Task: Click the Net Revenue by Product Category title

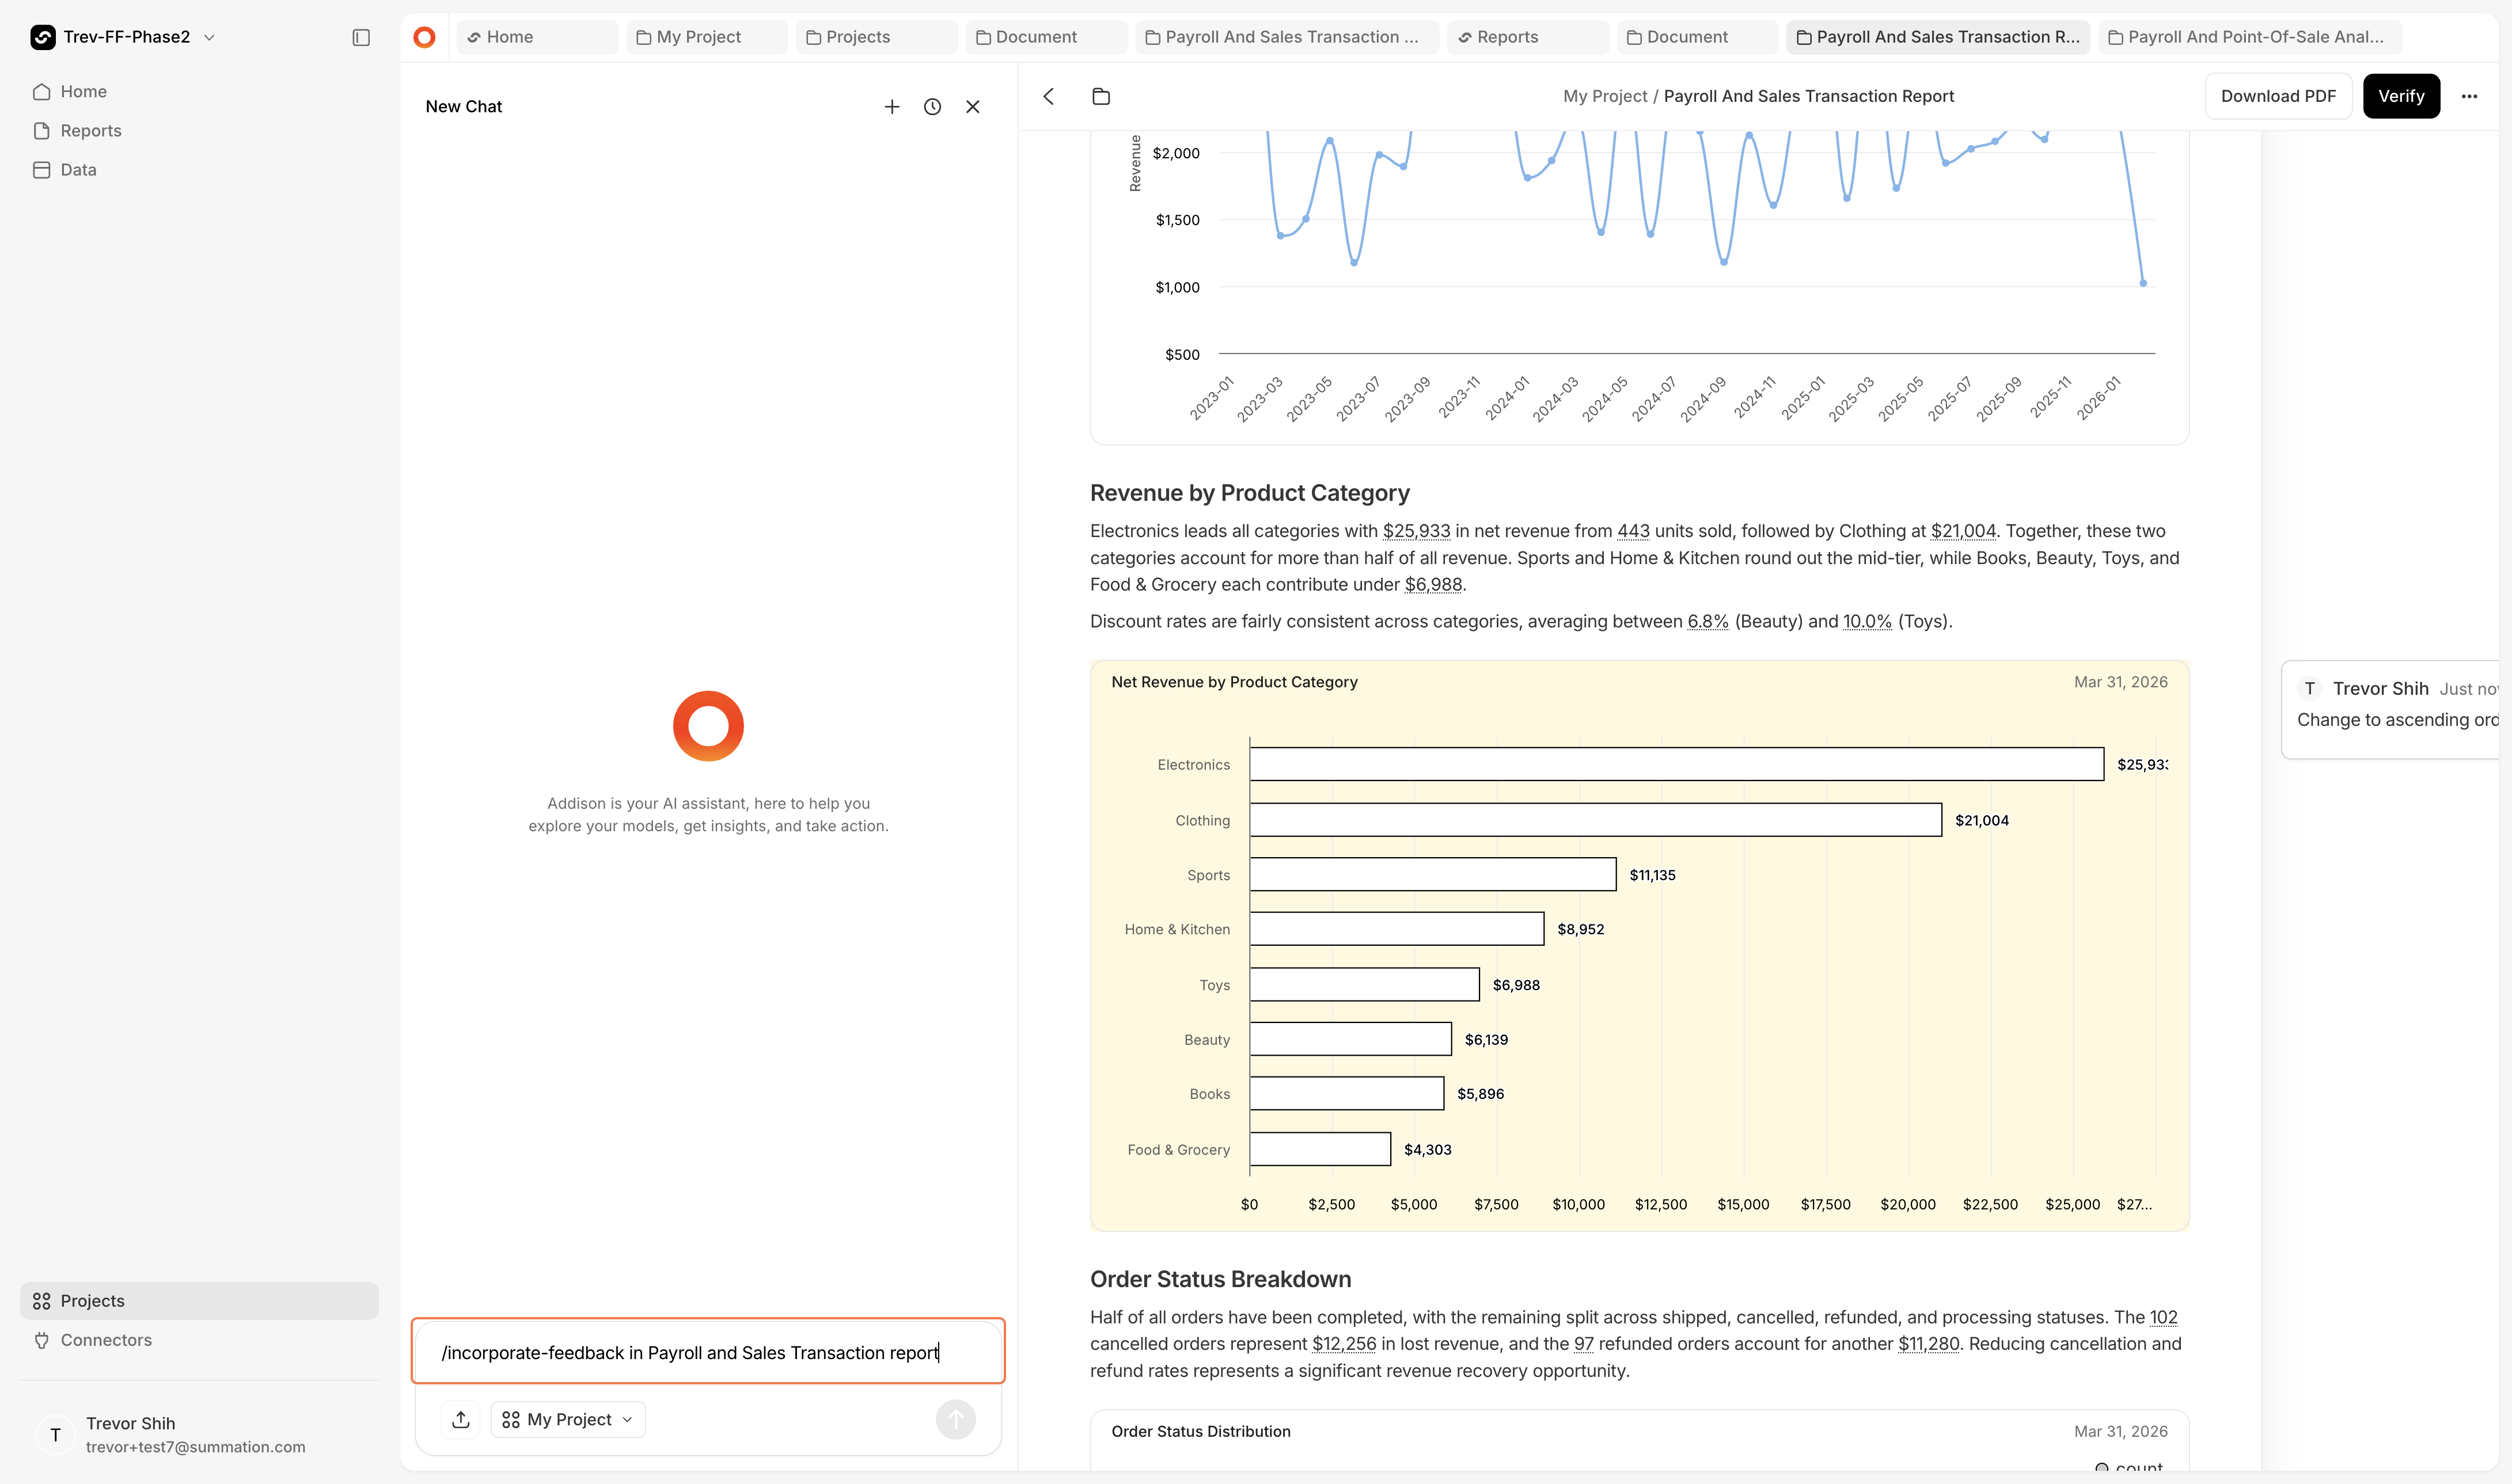Action: coord(1235,682)
